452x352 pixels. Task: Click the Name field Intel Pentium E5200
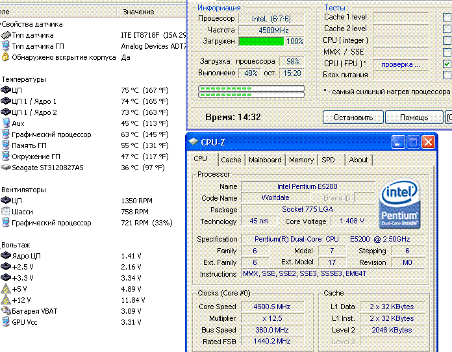click(307, 186)
